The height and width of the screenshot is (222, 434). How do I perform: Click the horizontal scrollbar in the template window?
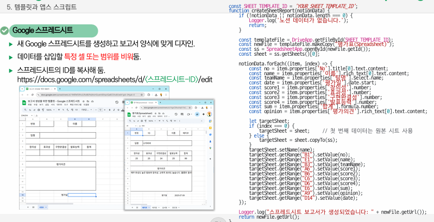point(50,204)
